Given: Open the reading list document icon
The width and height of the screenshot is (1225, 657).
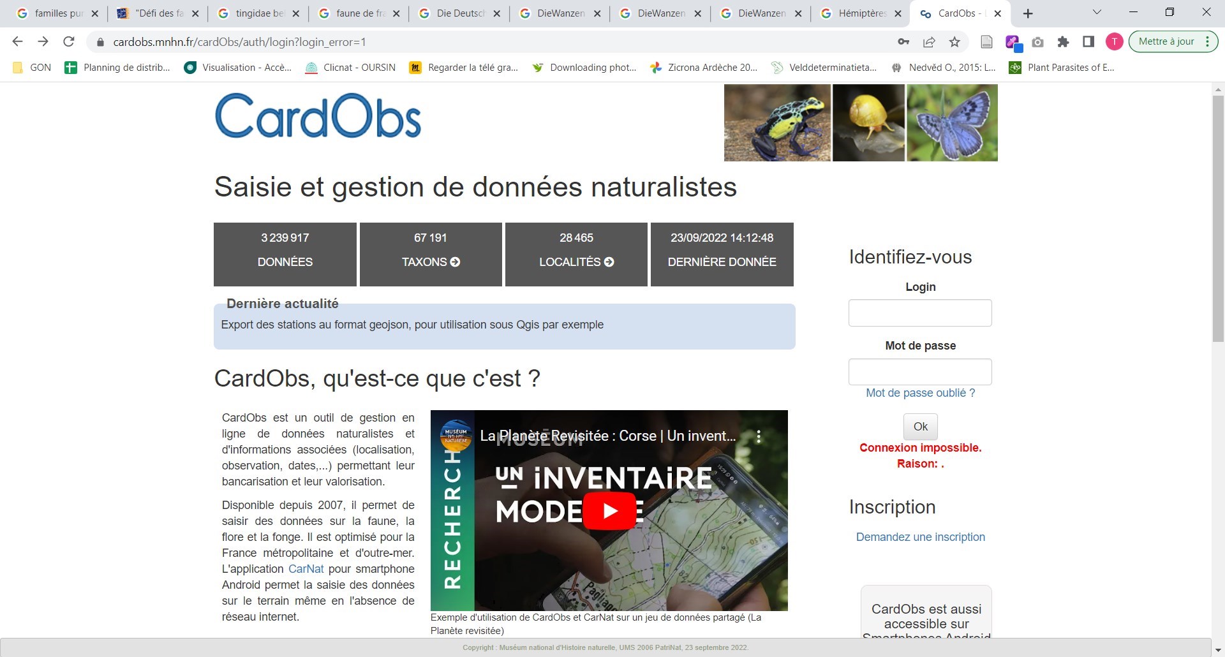Looking at the screenshot, I should point(986,41).
